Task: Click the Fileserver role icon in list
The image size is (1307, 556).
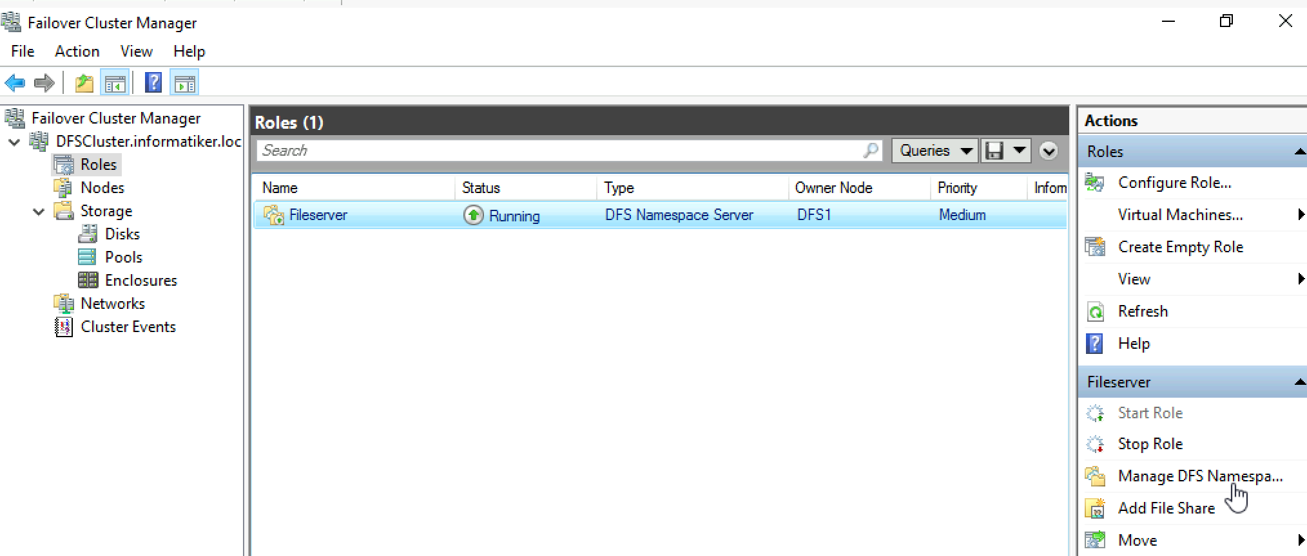Action: click(274, 215)
